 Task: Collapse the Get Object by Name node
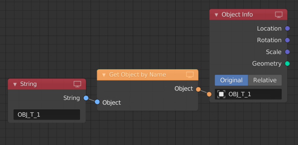[104, 75]
